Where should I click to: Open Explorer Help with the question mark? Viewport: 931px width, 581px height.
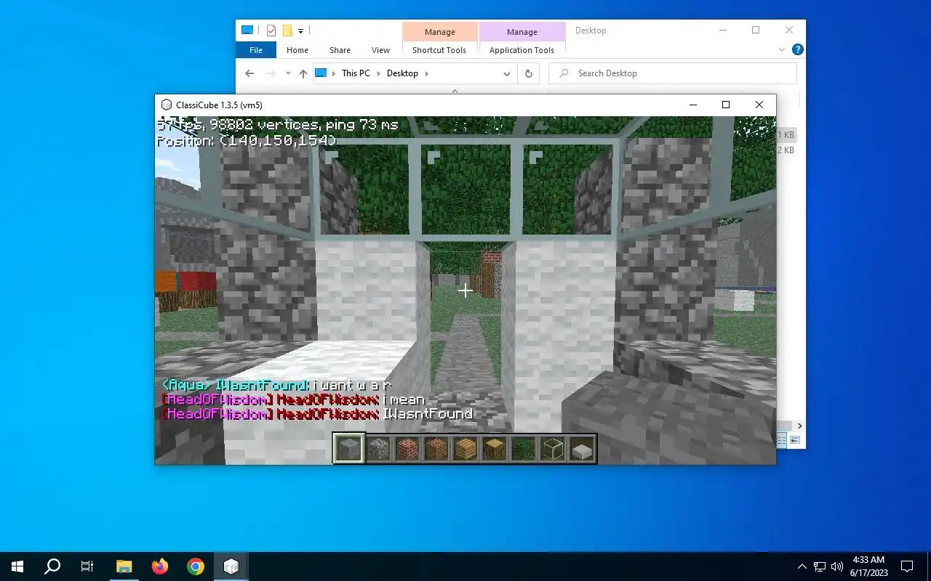pos(797,50)
